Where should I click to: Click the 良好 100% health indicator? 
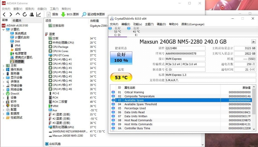[121, 58]
